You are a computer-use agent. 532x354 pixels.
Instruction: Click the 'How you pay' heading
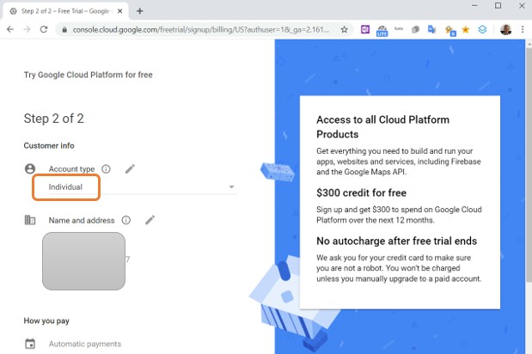click(46, 320)
